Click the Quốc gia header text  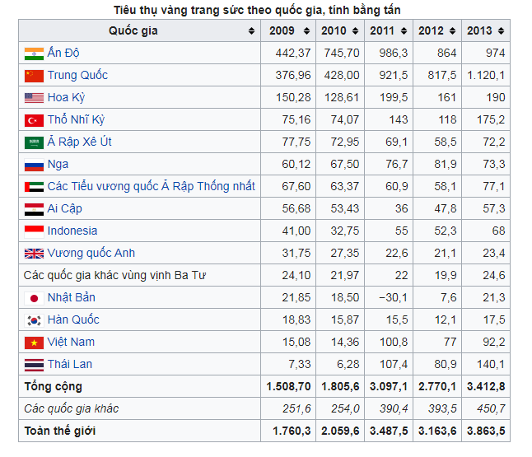[x=133, y=30]
